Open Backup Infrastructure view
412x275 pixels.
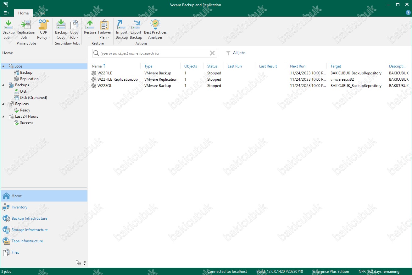44,218
